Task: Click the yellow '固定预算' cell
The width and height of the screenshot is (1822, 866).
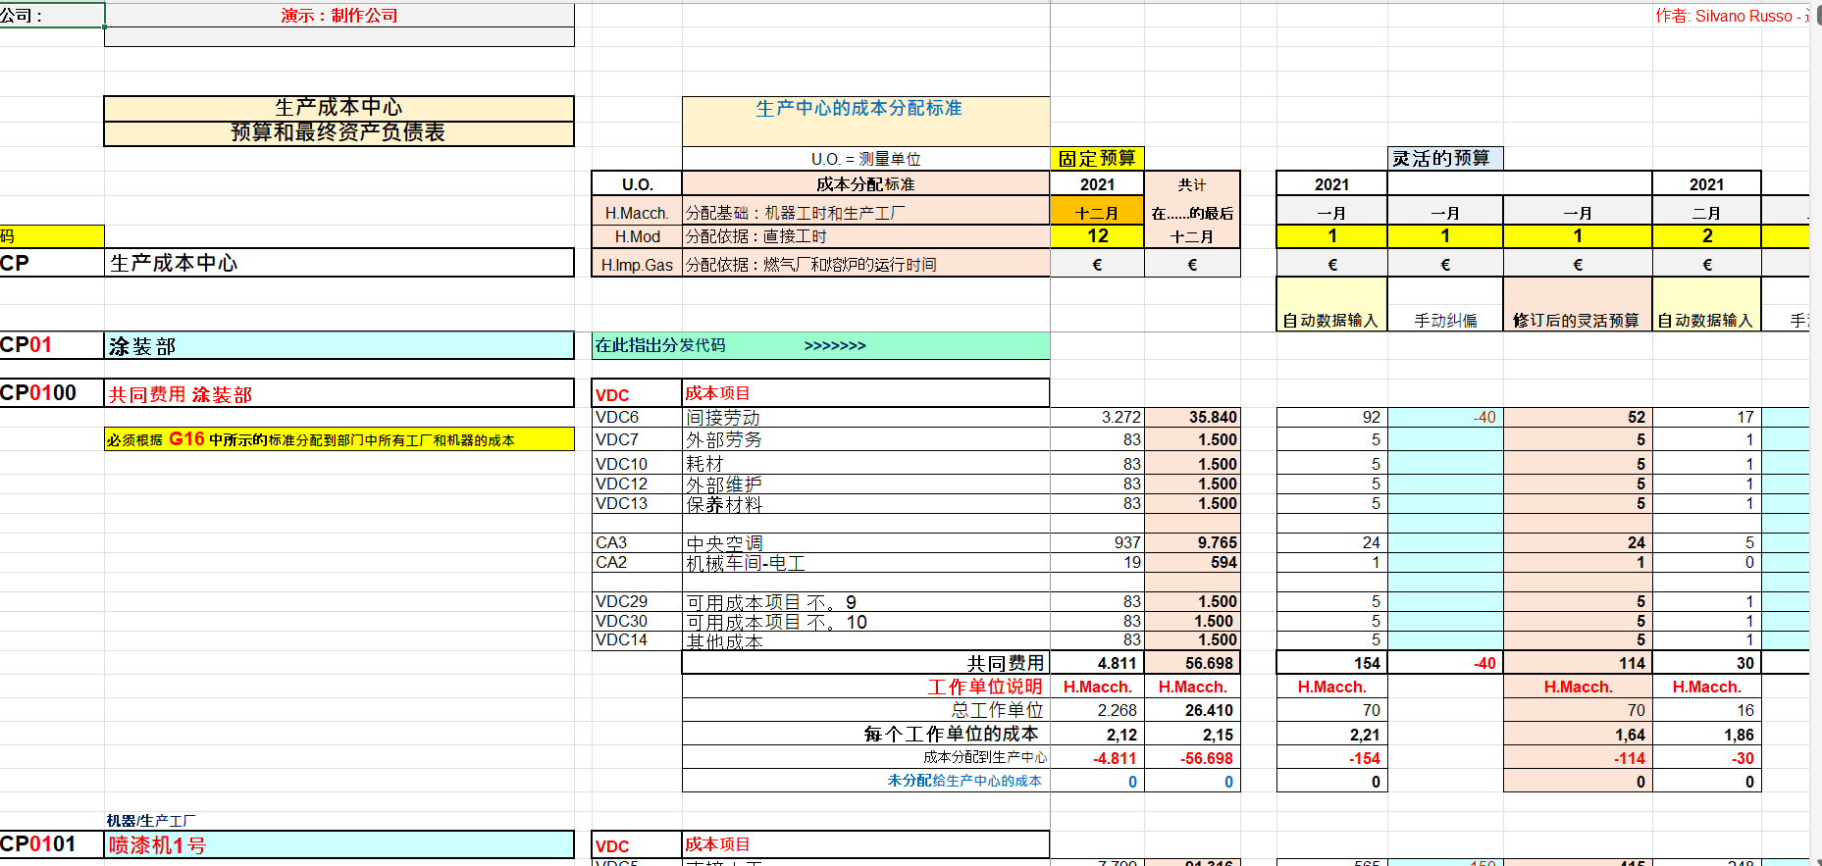Action: pyautogui.click(x=1097, y=159)
